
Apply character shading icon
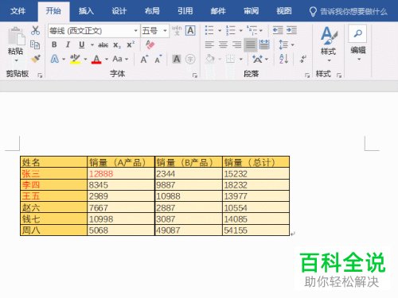[x=177, y=59]
